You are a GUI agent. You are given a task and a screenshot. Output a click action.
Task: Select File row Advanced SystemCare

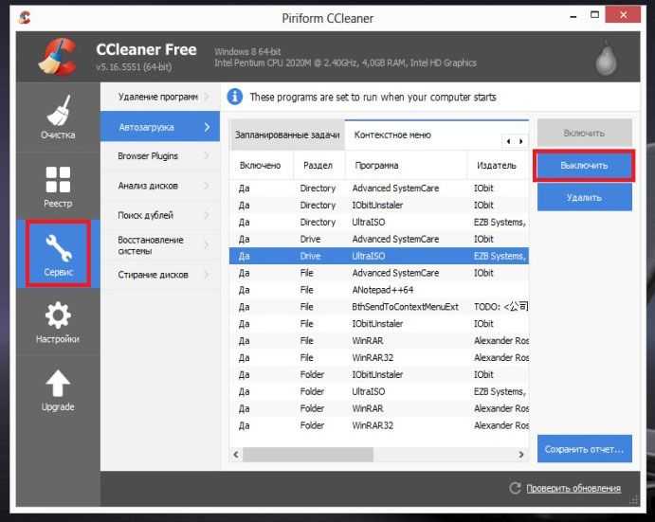[x=379, y=273]
